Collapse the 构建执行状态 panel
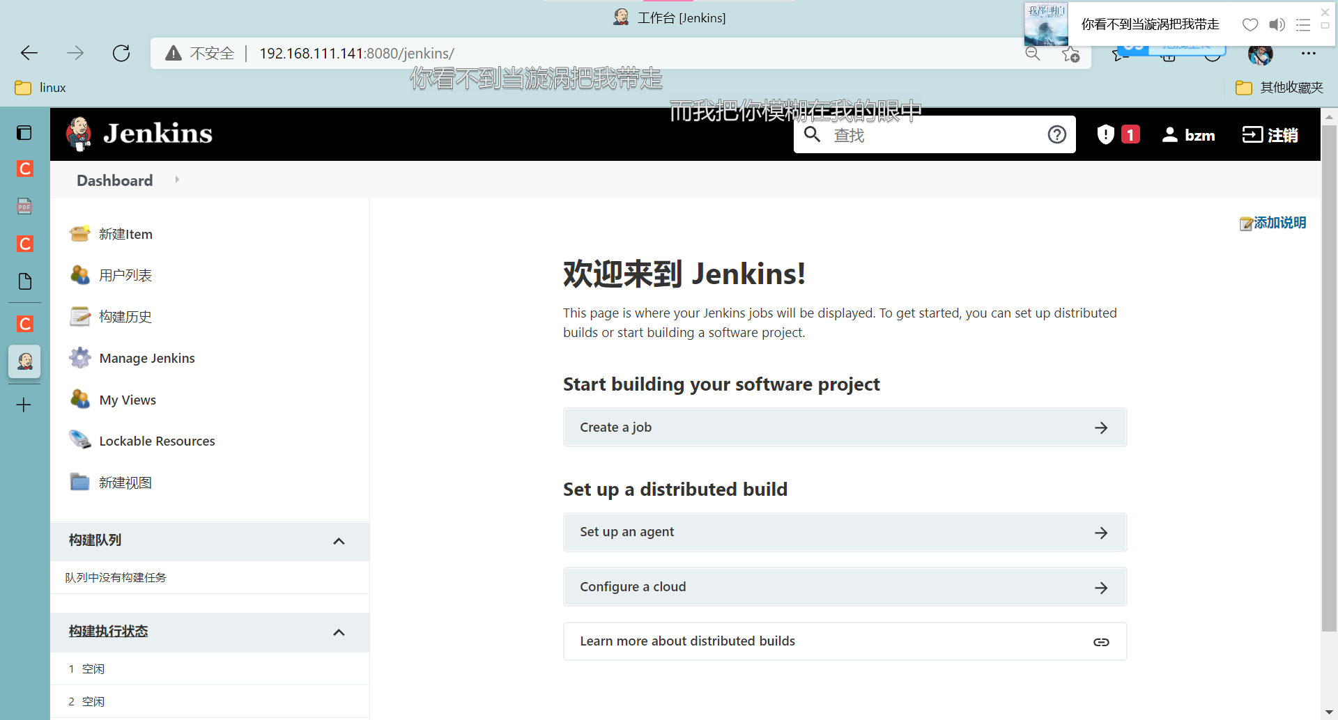Screen dimensions: 1338x720 (x=339, y=632)
